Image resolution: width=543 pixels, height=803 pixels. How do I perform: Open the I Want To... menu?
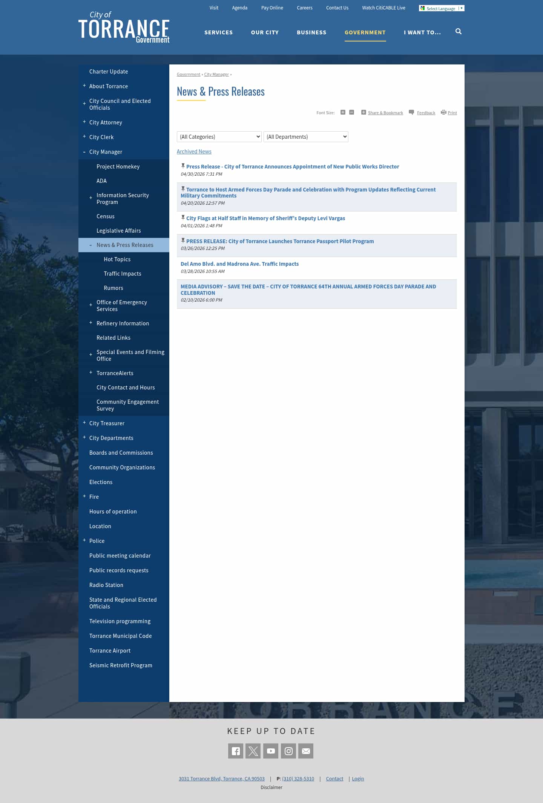coord(422,32)
